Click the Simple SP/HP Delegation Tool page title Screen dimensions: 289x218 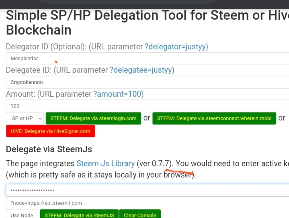click(x=148, y=22)
